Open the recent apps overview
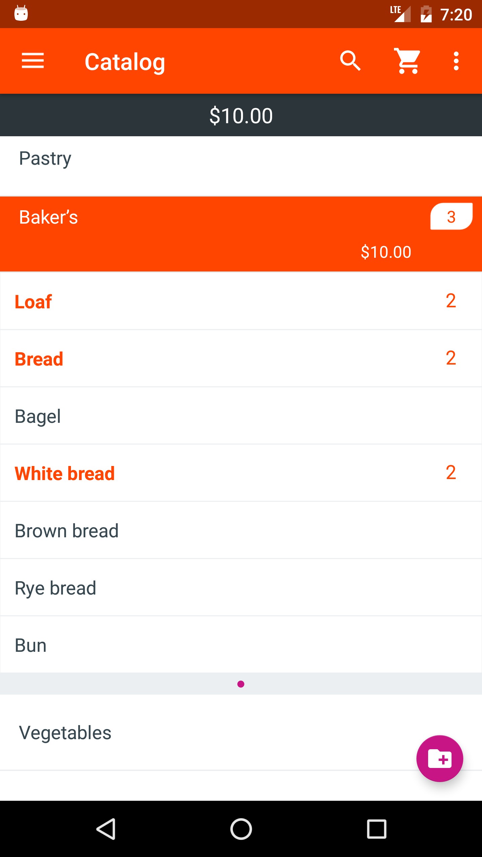Image resolution: width=482 pixels, height=857 pixels. click(377, 829)
